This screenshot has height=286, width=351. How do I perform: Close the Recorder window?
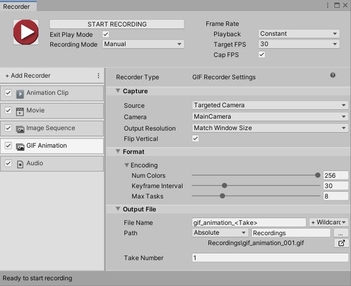pyautogui.click(x=345, y=5)
